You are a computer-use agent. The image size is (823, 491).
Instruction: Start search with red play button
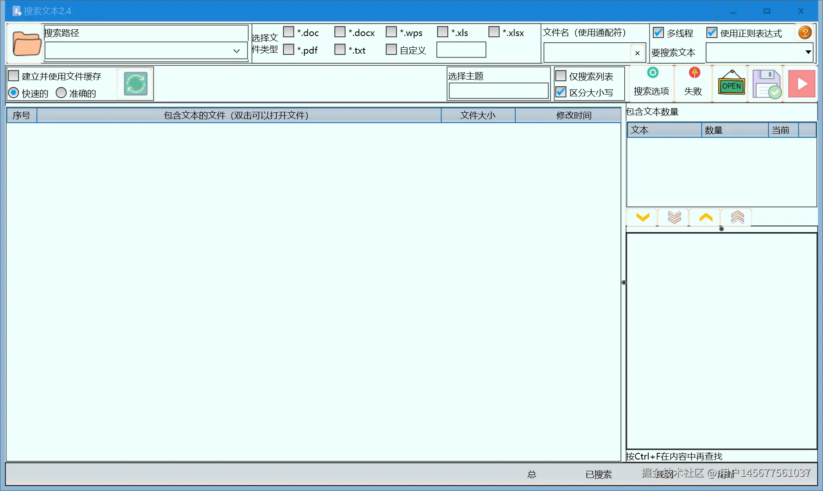[801, 84]
